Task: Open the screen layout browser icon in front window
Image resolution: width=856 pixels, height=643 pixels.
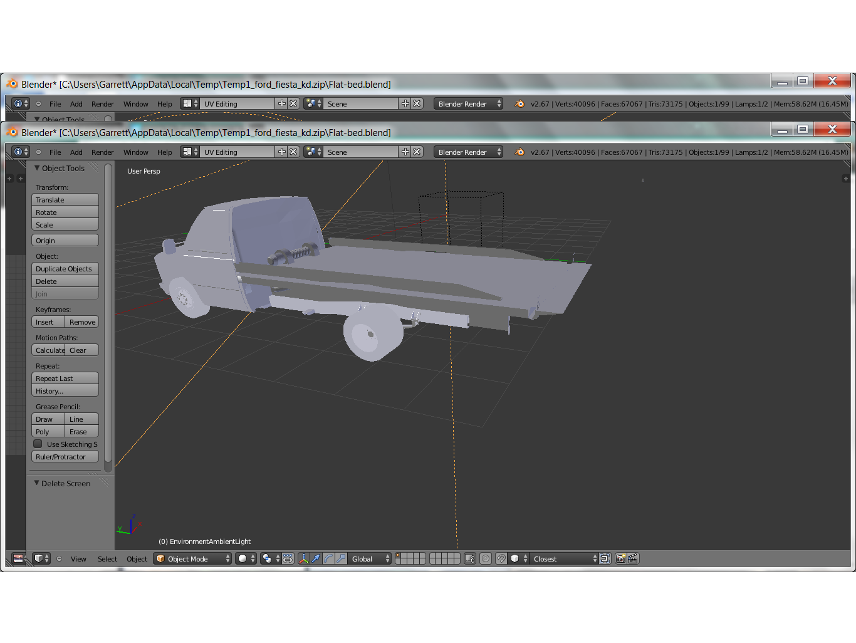Action: 190,152
